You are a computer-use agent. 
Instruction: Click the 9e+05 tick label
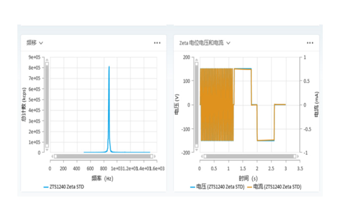tap(35, 57)
